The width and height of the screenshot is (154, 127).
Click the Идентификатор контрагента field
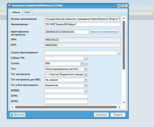pos(66,32)
